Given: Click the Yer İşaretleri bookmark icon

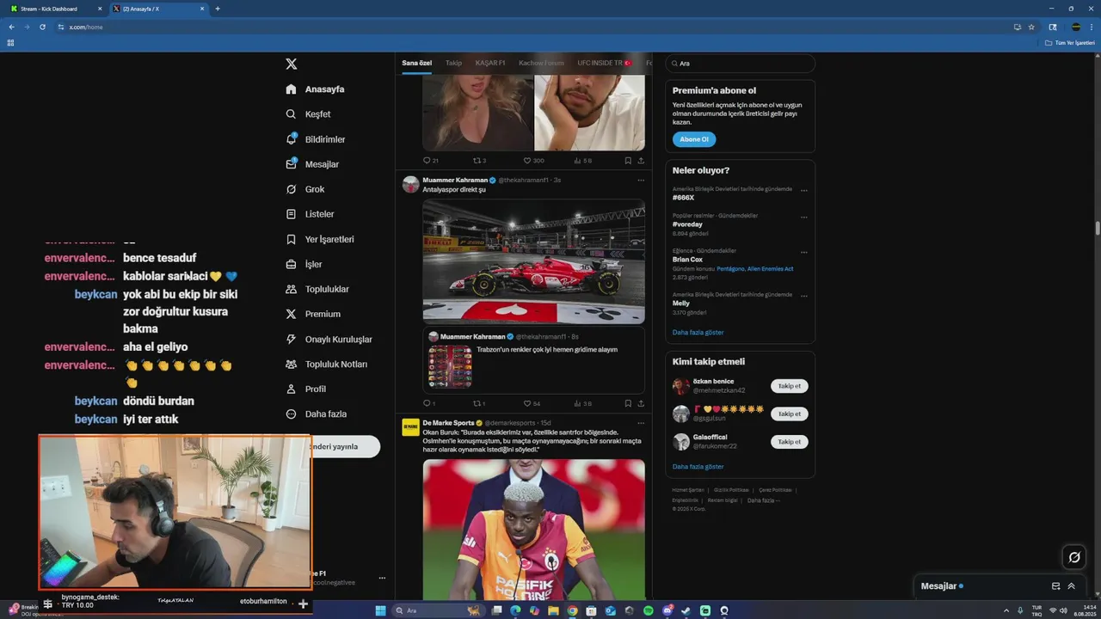Looking at the screenshot, I should point(291,239).
